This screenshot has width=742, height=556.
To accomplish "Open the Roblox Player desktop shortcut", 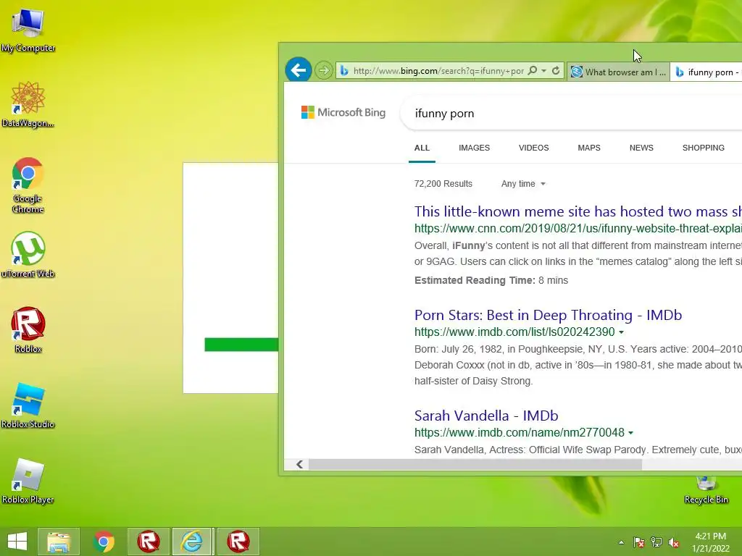I will [x=28, y=481].
